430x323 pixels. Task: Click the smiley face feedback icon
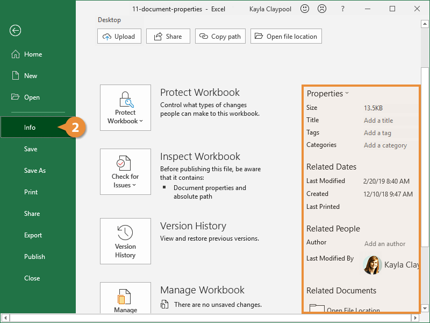305,9
